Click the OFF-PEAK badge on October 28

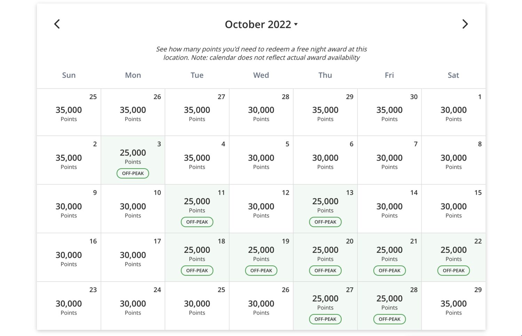click(x=389, y=319)
